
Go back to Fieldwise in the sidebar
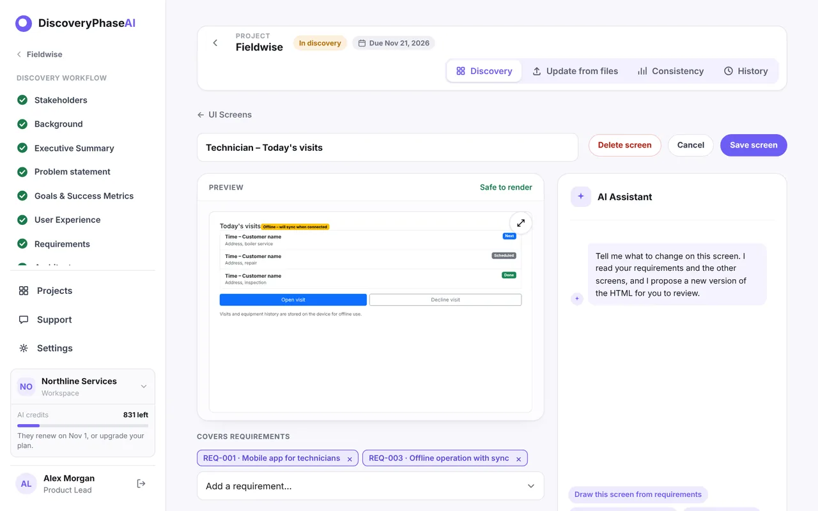point(39,54)
